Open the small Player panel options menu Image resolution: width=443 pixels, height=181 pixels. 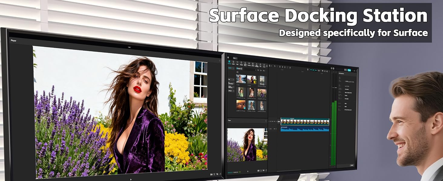266,121
